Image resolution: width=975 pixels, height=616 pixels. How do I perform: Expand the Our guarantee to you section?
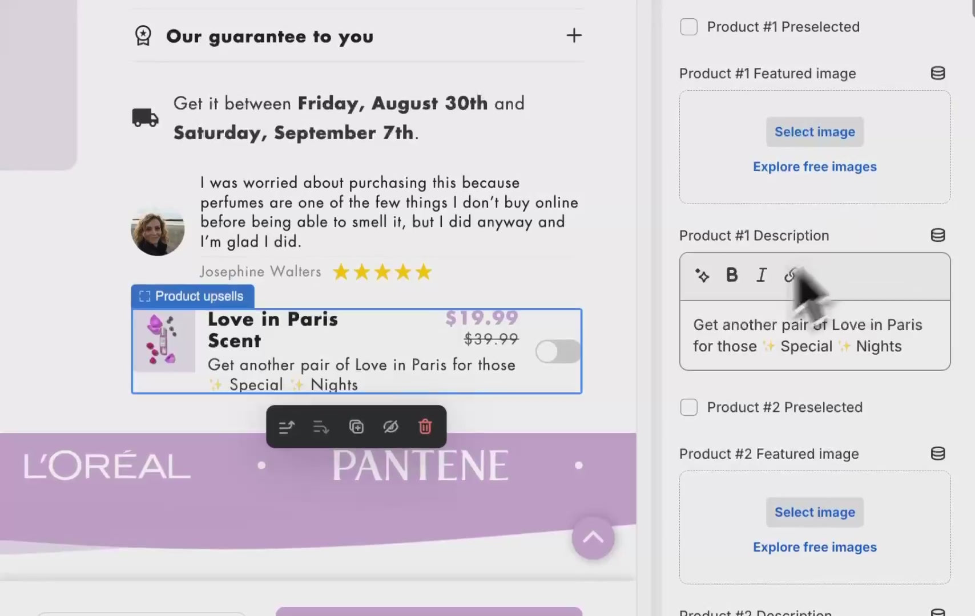click(574, 36)
